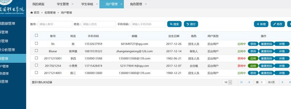Click the 显示1到5,共5记录 status text
Viewport: 291px width, 109px height.
click(42, 82)
